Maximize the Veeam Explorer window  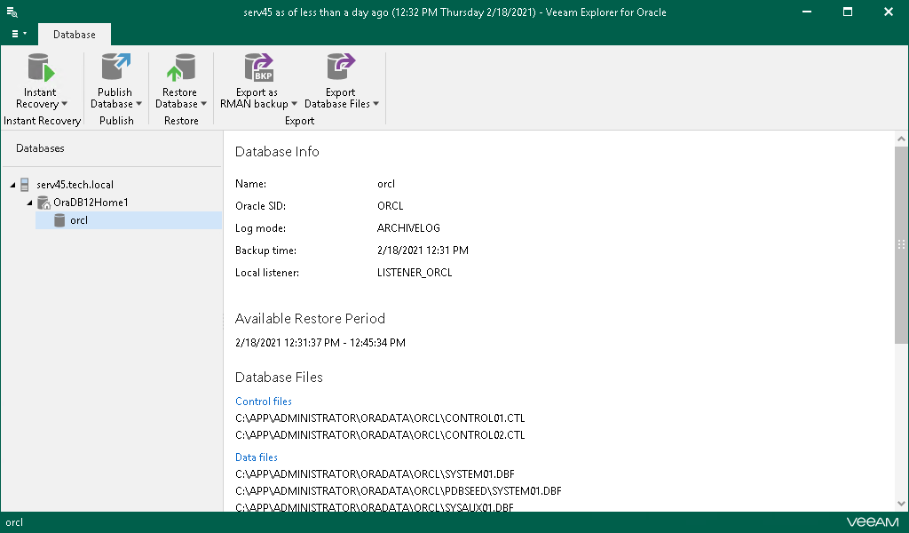(x=848, y=12)
